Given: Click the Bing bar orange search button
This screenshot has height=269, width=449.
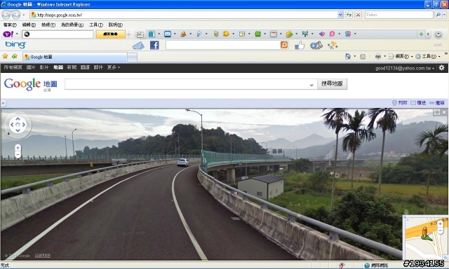Looking at the screenshot, I should (x=284, y=45).
